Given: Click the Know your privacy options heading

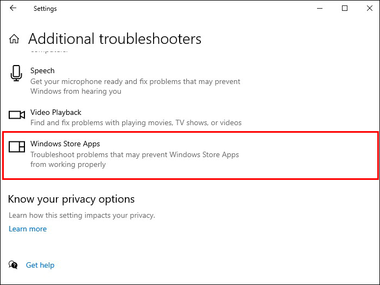Looking at the screenshot, I should tap(71, 199).
